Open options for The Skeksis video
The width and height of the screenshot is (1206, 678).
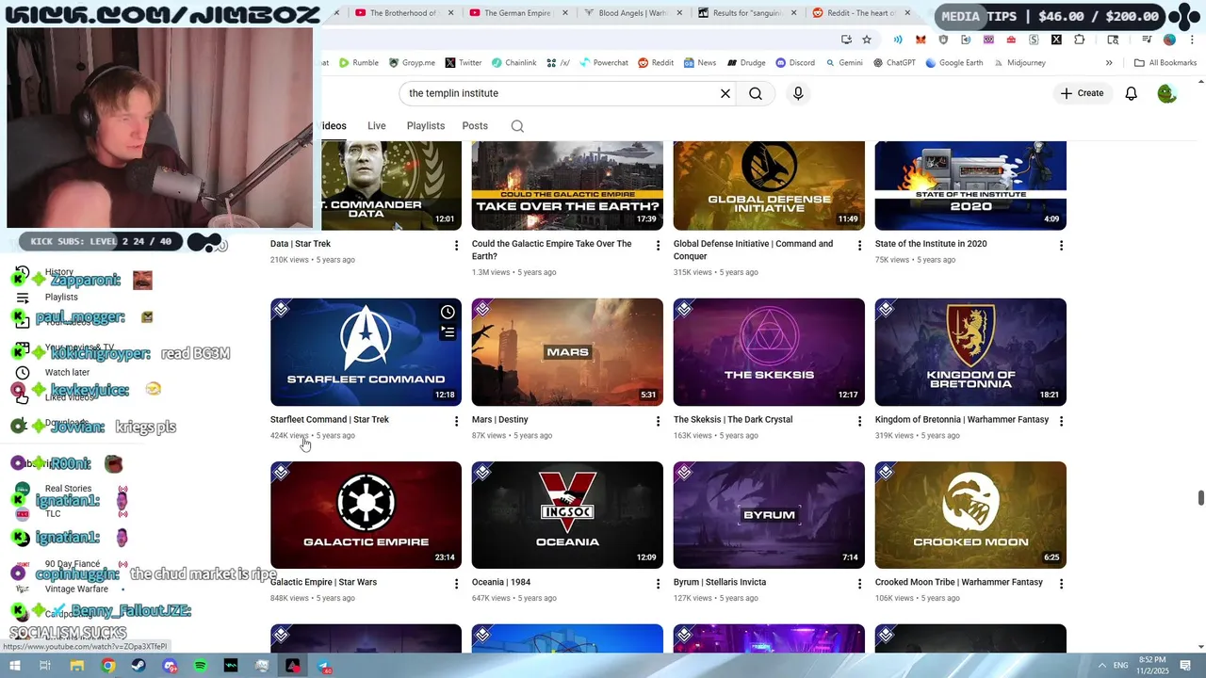point(859,421)
